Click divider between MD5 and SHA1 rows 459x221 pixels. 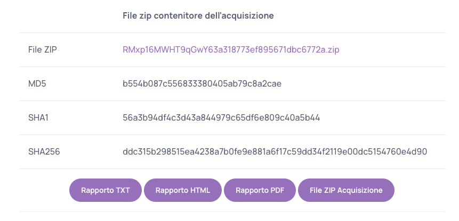tap(232, 100)
